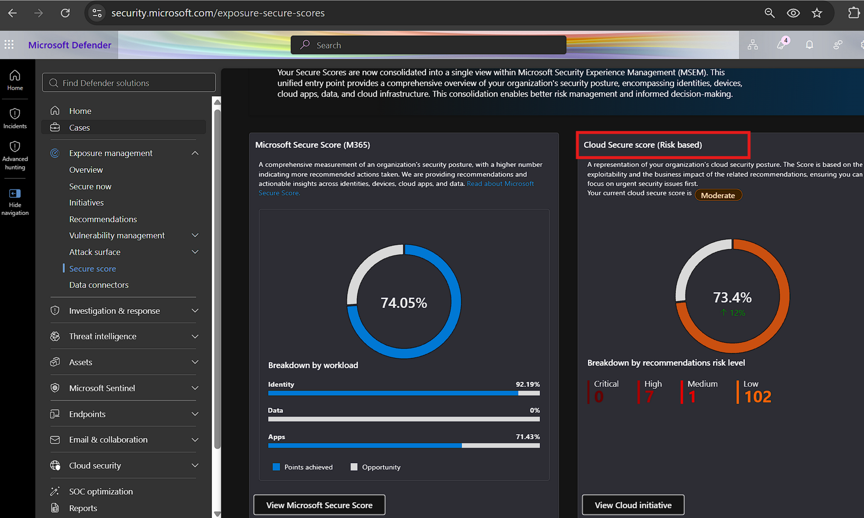
Task: Select Overview under Exposure management
Action: [x=86, y=170]
